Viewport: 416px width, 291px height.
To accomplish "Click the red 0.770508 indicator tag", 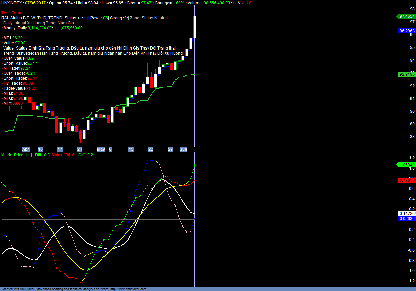I will pyautogui.click(x=407, y=180).
